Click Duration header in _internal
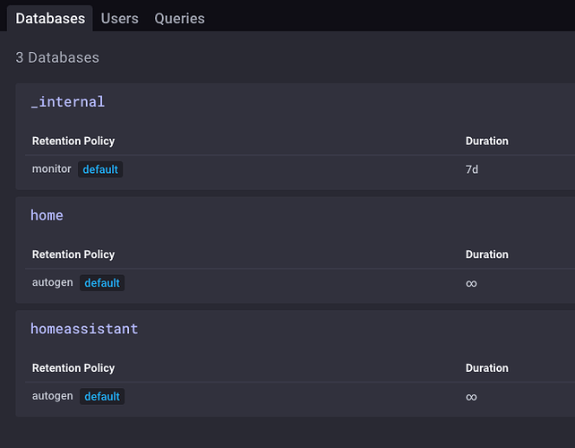 click(486, 142)
